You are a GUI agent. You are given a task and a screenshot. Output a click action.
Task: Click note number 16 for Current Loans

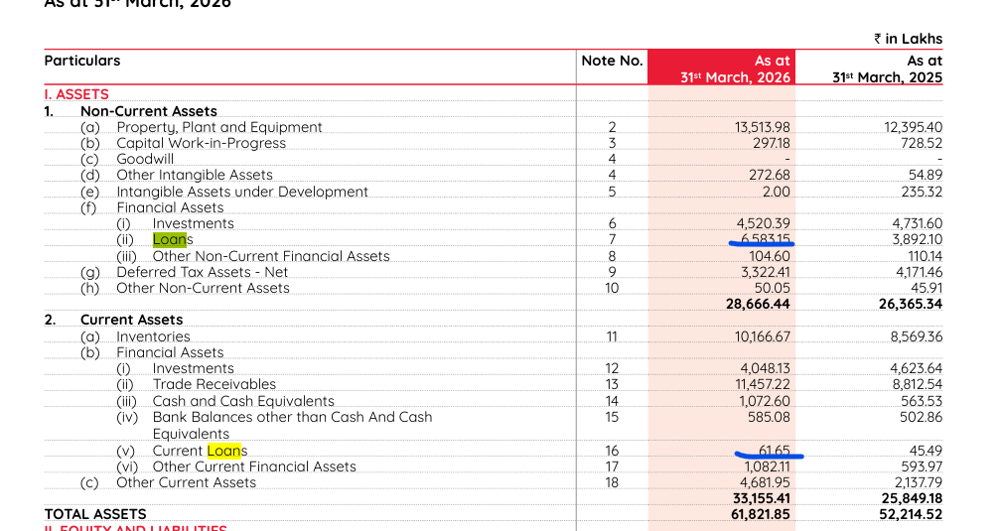point(612,451)
